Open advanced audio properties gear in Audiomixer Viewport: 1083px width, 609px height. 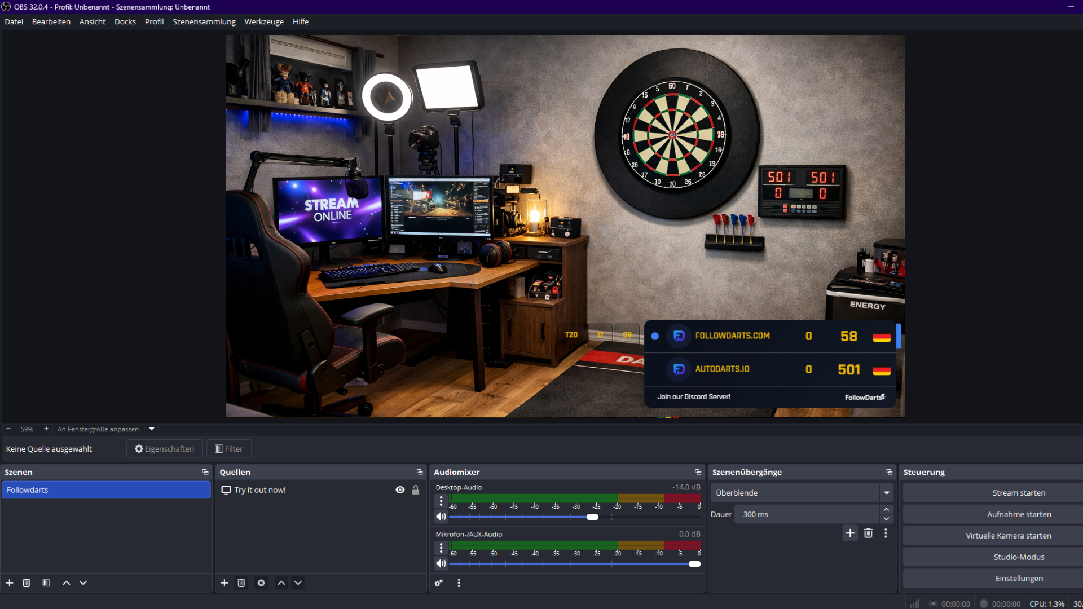coord(439,582)
